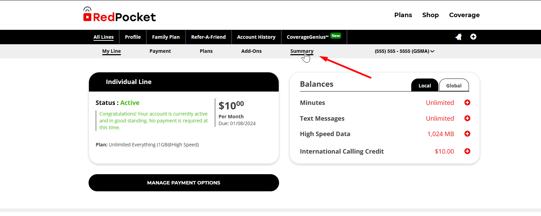This screenshot has height=216, width=541.
Task: Open CoverageGenius New feature
Action: pos(313,37)
